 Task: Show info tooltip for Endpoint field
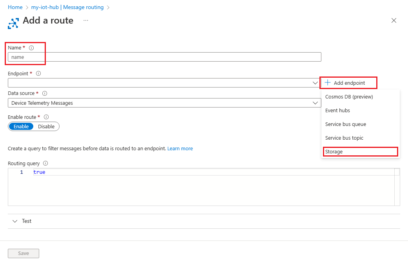(38, 73)
